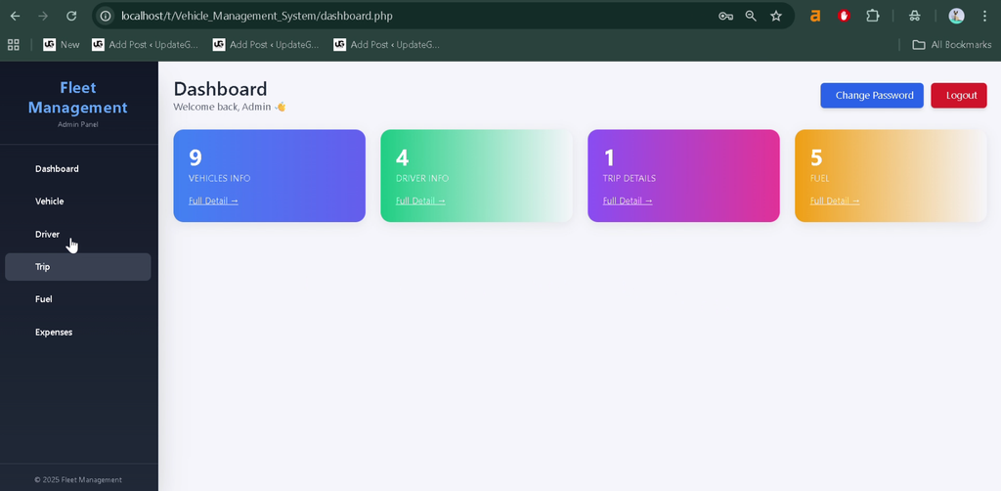Open the Extensions puzzle piece menu

[x=872, y=16]
